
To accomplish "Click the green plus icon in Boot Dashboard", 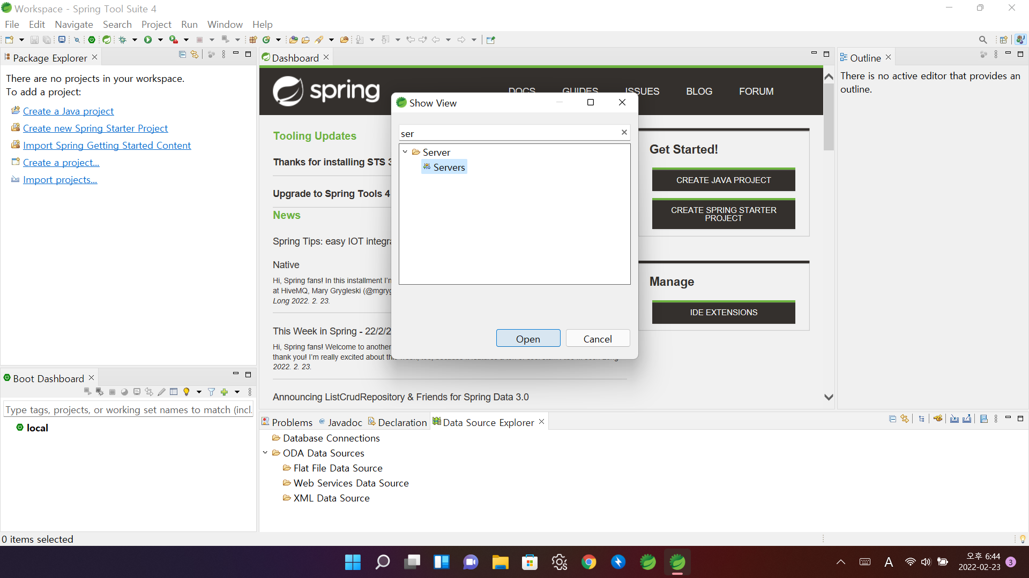I will pyautogui.click(x=225, y=392).
